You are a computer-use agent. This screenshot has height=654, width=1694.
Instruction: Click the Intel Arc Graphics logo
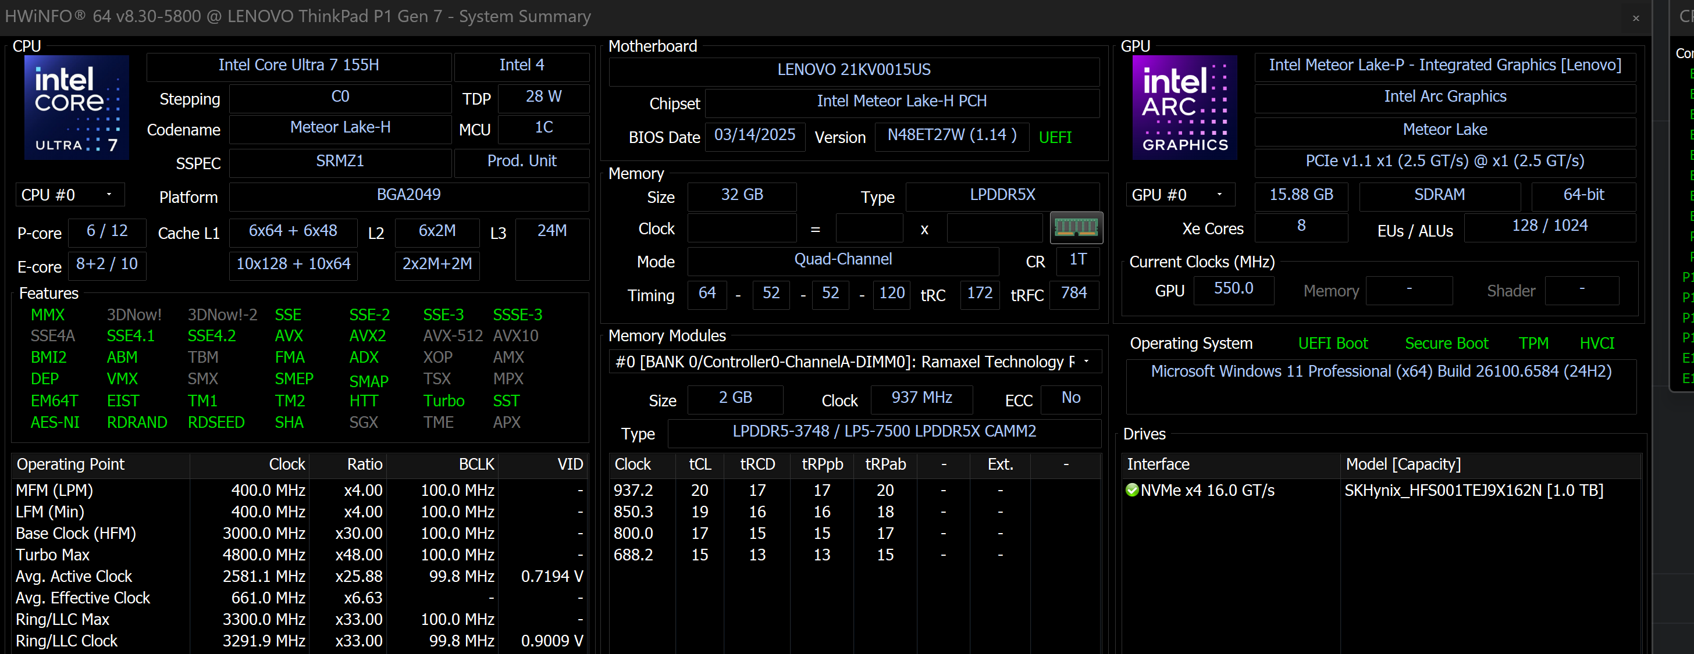(1184, 108)
